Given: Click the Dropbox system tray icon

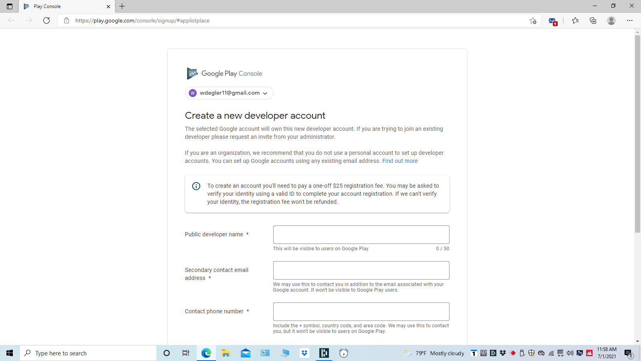Looking at the screenshot, I should (x=503, y=353).
